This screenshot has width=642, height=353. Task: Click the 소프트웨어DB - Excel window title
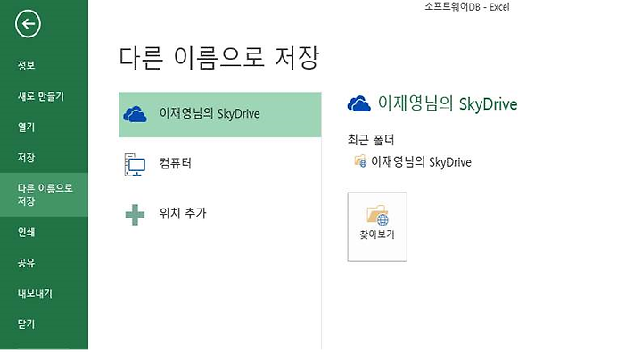tap(466, 6)
